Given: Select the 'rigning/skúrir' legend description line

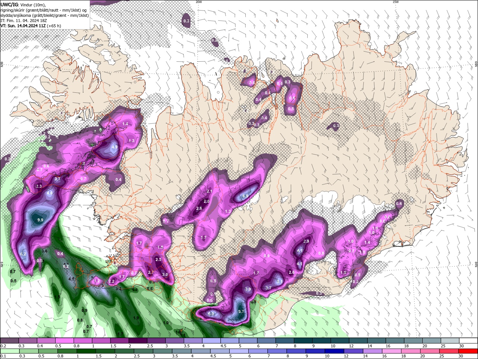Looking at the screenshot, I should click(44, 10).
